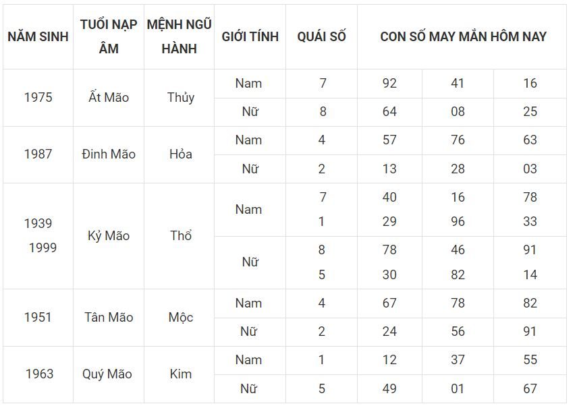Click the Thủy element cell
The image size is (577, 406).
pyautogui.click(x=180, y=98)
